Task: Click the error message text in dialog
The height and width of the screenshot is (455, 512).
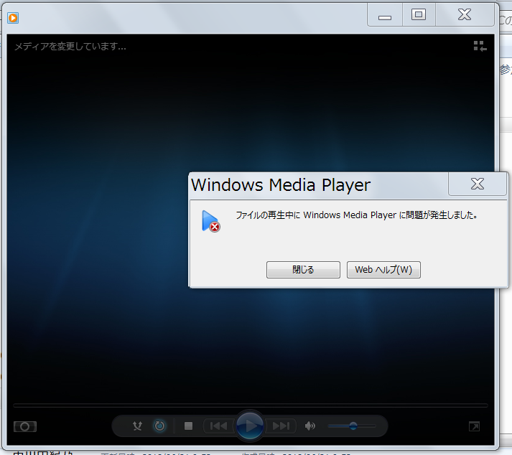Action: click(x=357, y=215)
